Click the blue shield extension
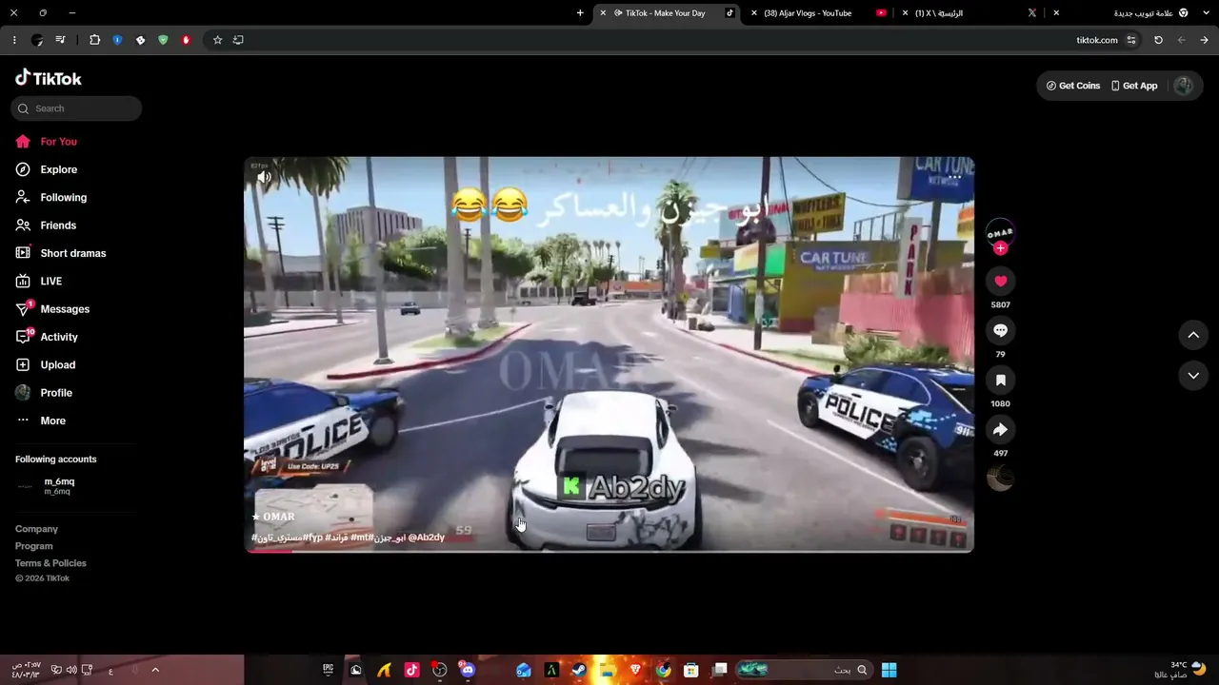 [117, 40]
